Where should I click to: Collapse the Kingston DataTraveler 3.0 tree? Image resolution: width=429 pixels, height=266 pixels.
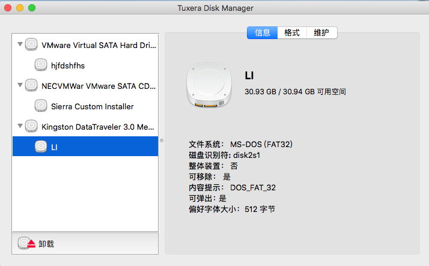click(20, 125)
